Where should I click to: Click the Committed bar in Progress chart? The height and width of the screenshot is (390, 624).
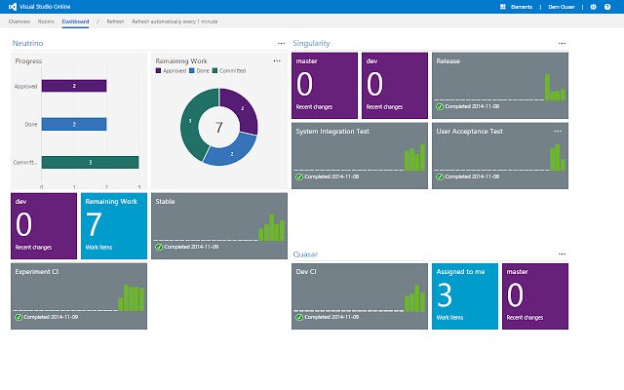point(90,162)
